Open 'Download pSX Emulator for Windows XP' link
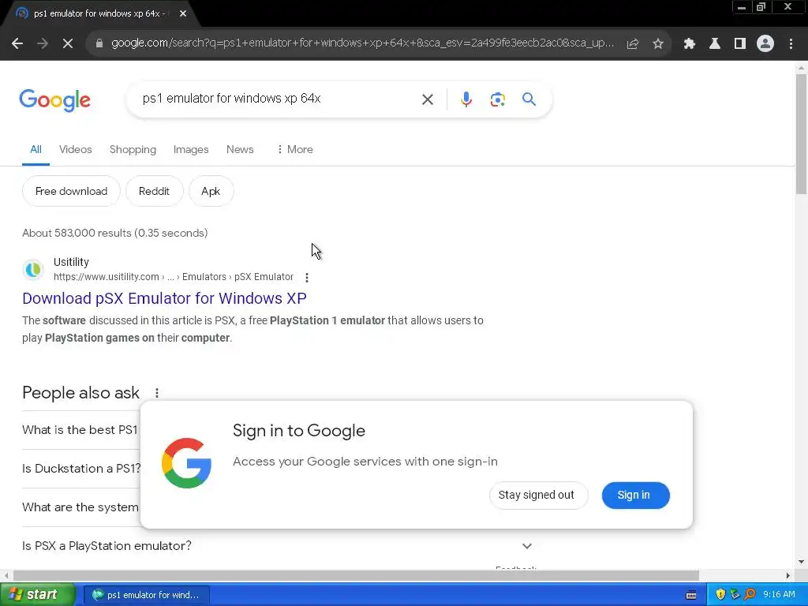The width and height of the screenshot is (808, 606). [x=164, y=298]
